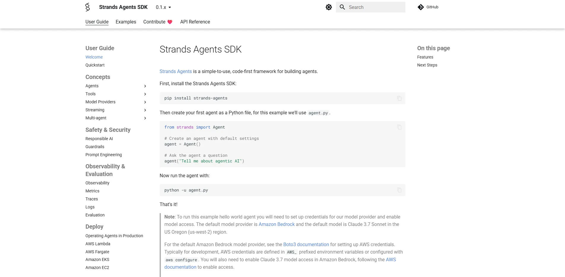Open the Responsible AI page

pos(99,139)
